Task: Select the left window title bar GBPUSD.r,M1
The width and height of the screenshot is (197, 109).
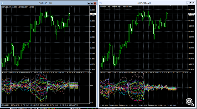Action: pos(45,3)
